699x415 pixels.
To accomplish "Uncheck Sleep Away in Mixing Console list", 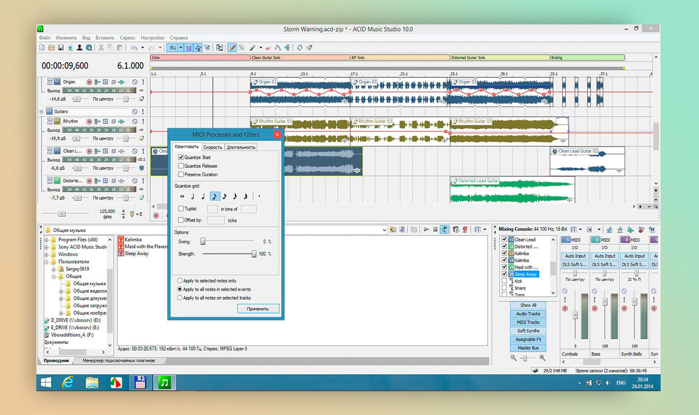I will coord(504,274).
